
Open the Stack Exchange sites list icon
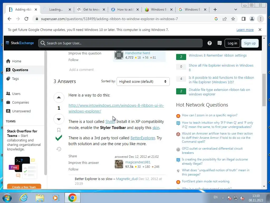tap(220, 43)
